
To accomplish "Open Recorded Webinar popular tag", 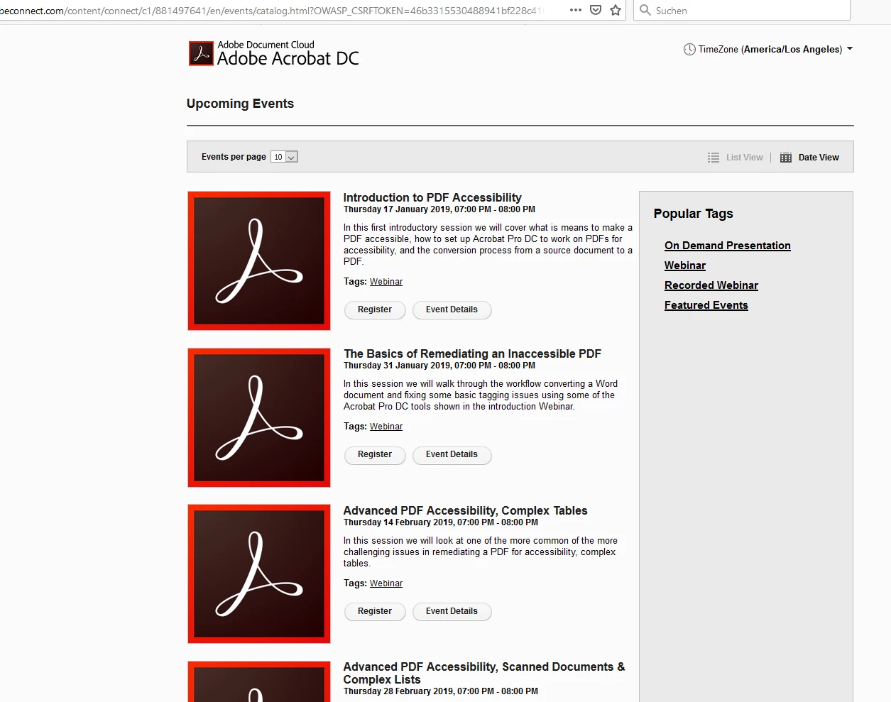I will [x=711, y=285].
